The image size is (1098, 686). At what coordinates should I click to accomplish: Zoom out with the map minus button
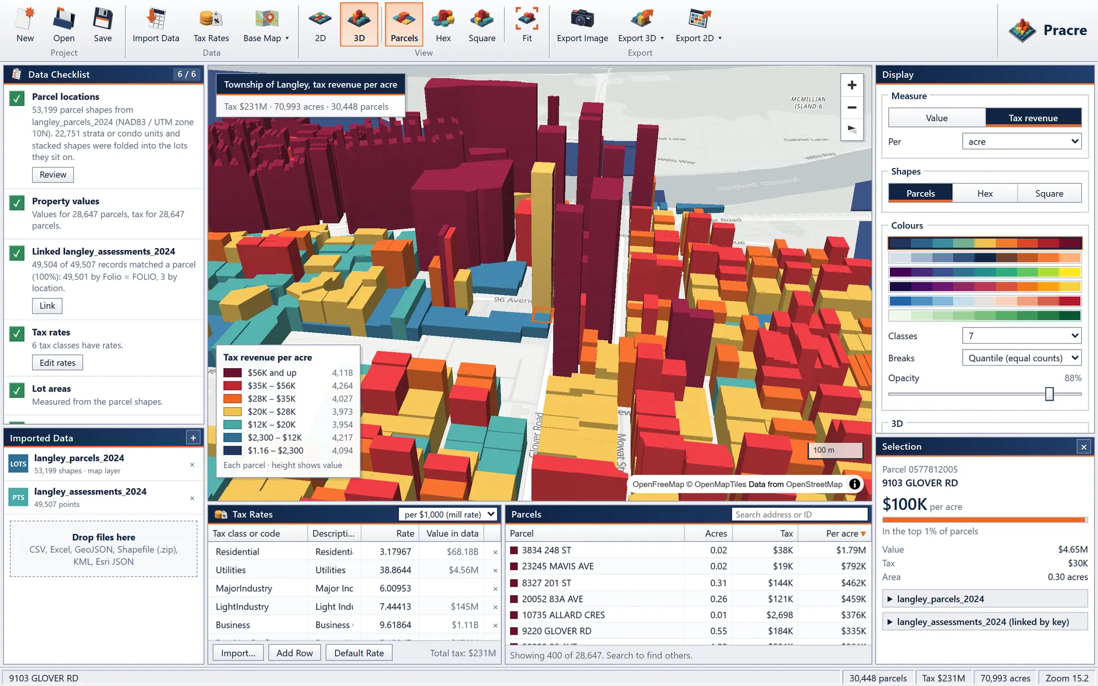pos(852,107)
